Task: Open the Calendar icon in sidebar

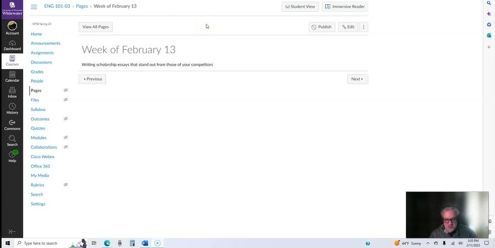Action: (x=12, y=77)
